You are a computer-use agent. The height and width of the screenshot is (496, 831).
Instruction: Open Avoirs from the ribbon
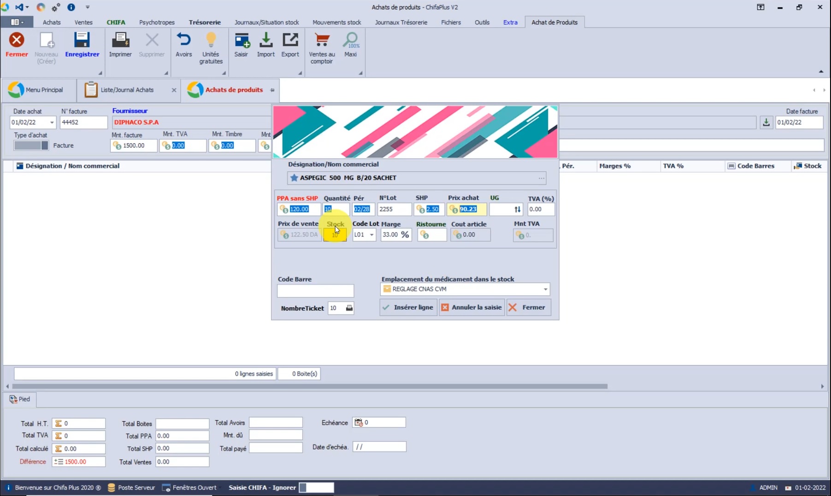click(183, 41)
